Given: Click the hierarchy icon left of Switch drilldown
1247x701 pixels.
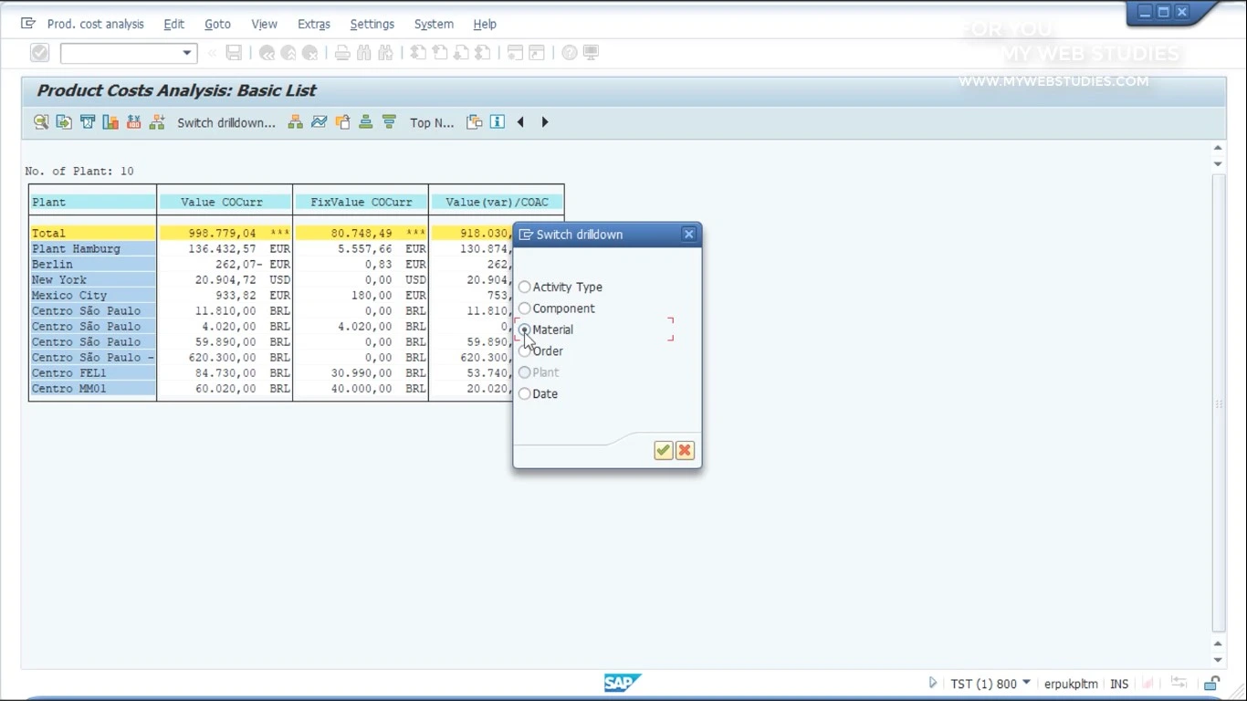Looking at the screenshot, I should point(157,122).
